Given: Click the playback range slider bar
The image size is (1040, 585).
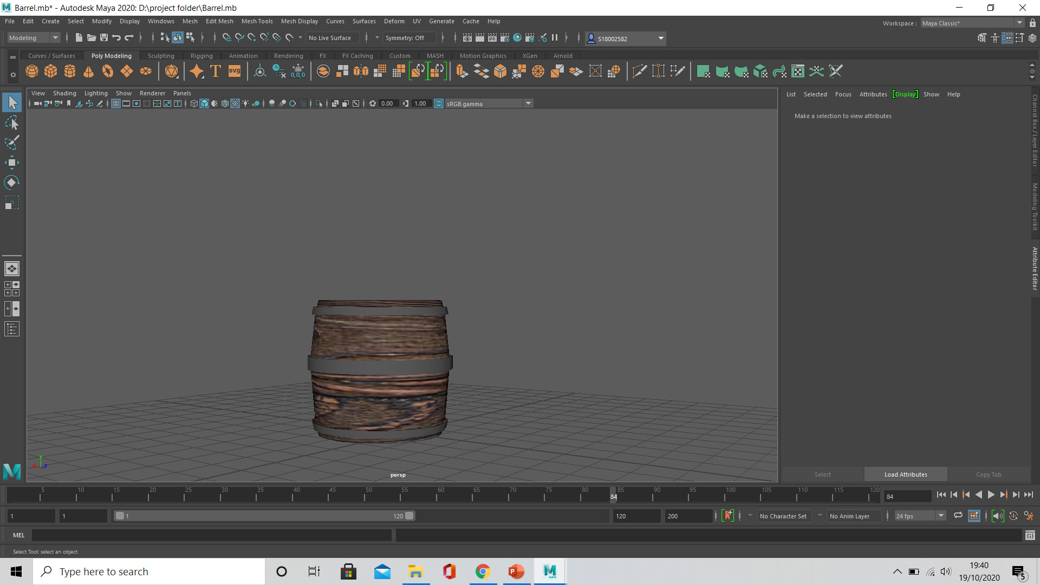Looking at the screenshot, I should click(264, 516).
